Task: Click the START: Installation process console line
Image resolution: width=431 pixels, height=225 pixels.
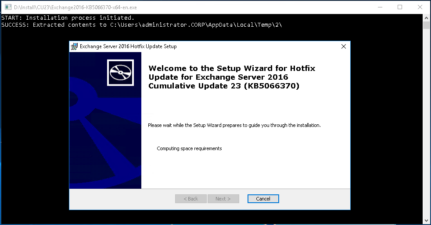Action: pyautogui.click(x=68, y=18)
